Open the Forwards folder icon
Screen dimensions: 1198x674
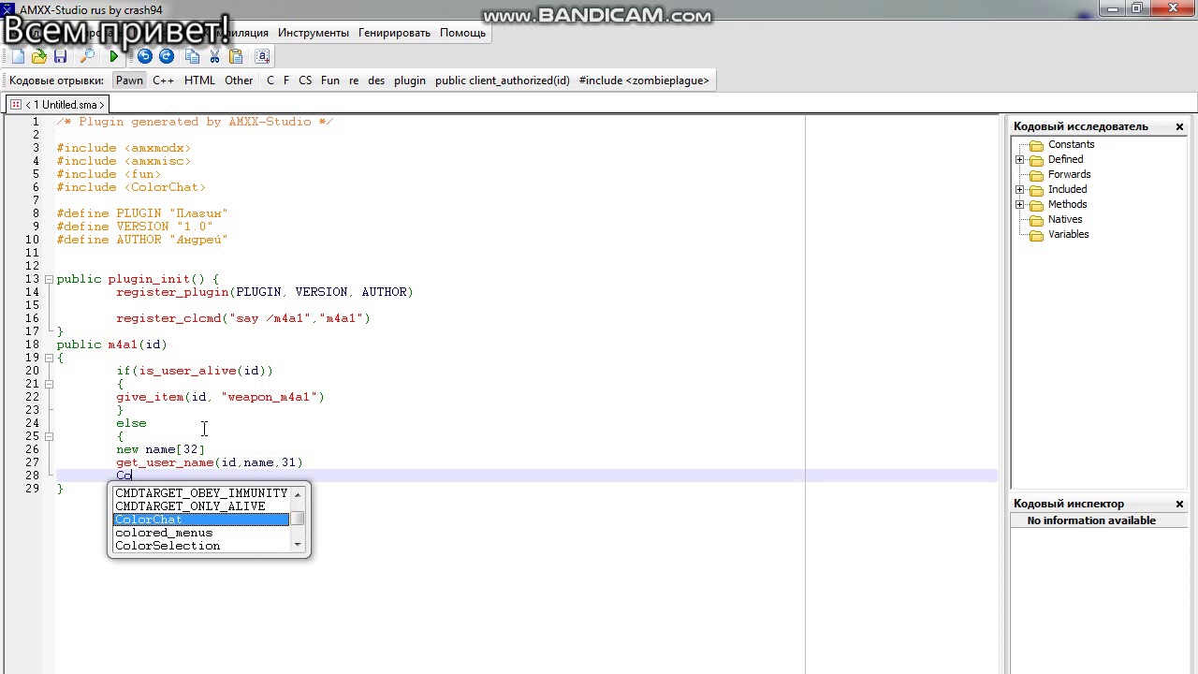[1036, 175]
